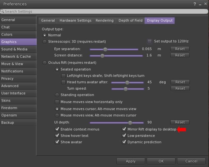This screenshot has height=167, width=209.
Task: Toggle Left/right keys strafe checkbox
Action: (63, 76)
